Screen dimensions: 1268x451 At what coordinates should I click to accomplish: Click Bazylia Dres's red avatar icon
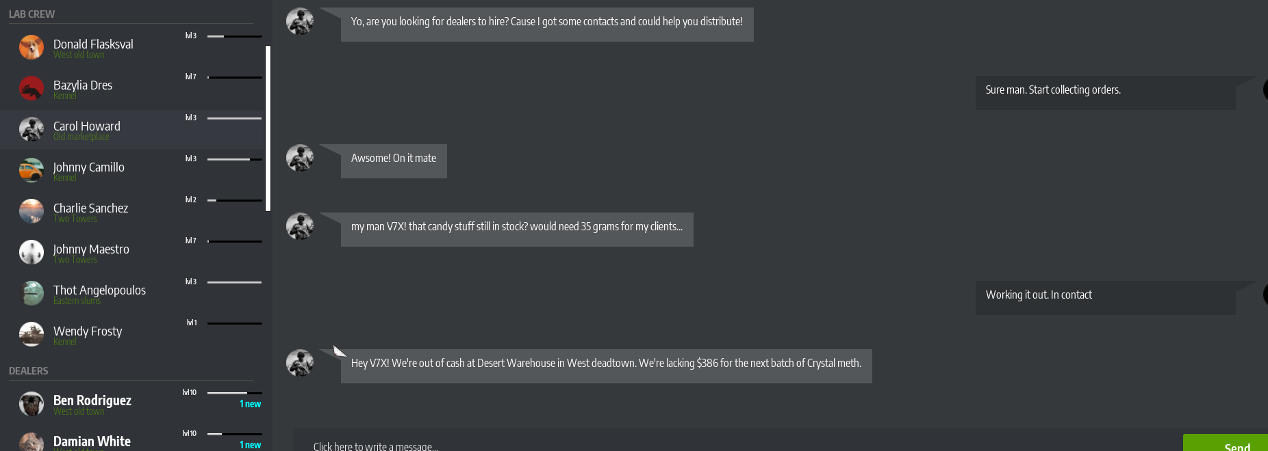31,88
